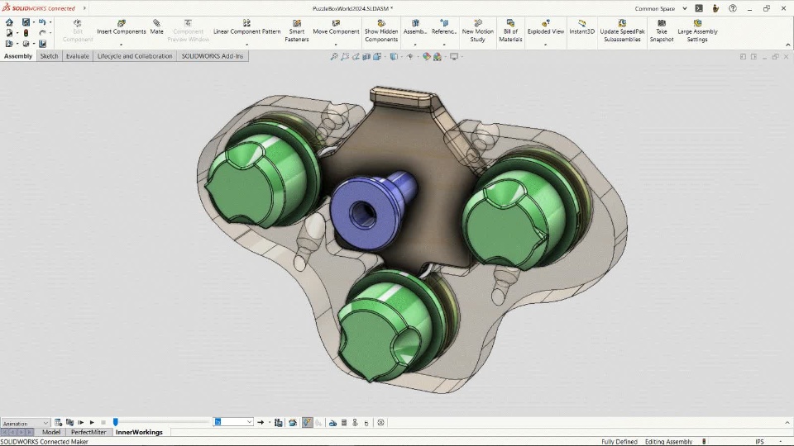794x446 pixels.
Task: Switch to PerfectMiter motion study tab
Action: pos(88,432)
